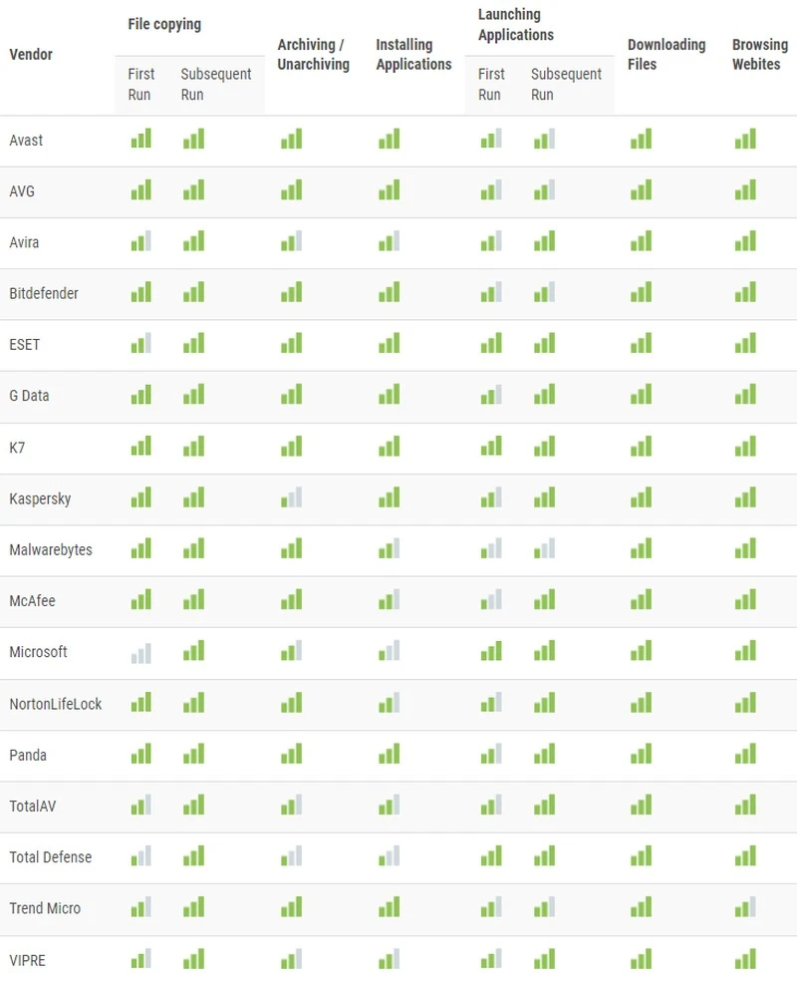Viewport: 797px width, 982px height.
Task: Select the Installing Applications column header
Action: (413, 55)
